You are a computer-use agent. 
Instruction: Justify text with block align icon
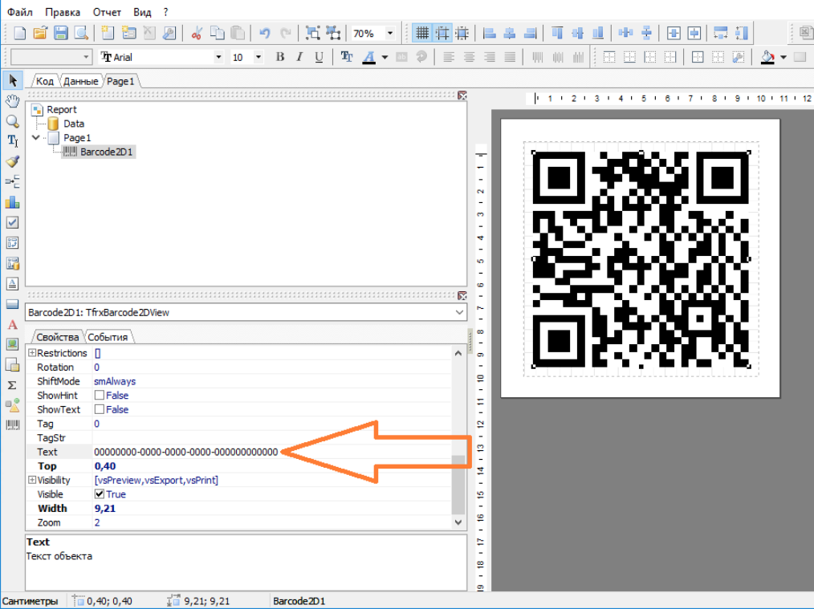(510, 57)
